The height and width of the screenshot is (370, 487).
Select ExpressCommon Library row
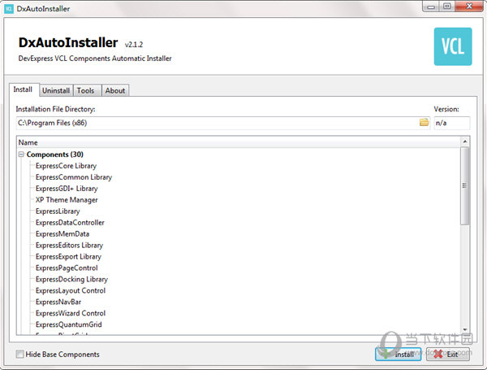[74, 177]
